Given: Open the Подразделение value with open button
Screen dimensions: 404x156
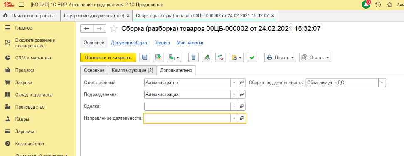Looking at the screenshot, I should [241, 94].
